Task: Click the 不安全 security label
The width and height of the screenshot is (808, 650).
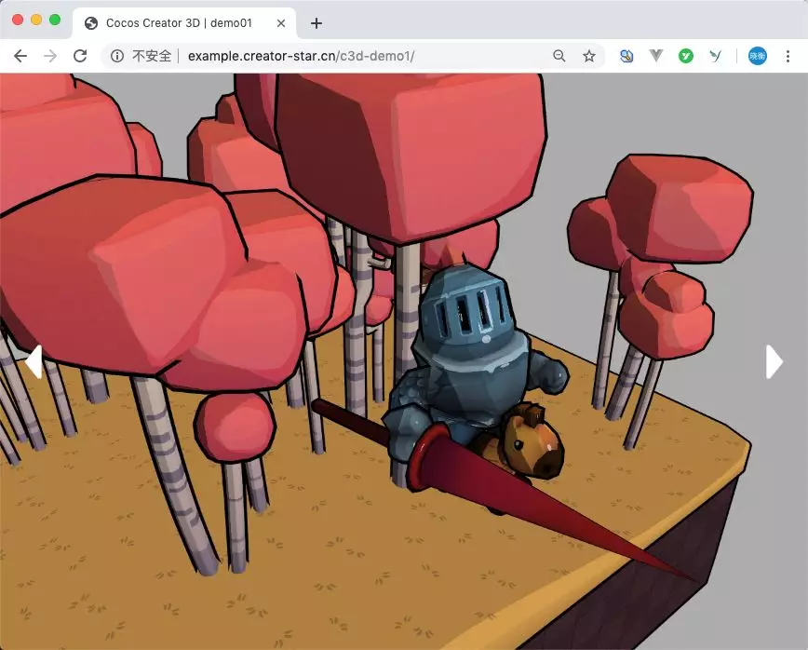Action: point(152,56)
